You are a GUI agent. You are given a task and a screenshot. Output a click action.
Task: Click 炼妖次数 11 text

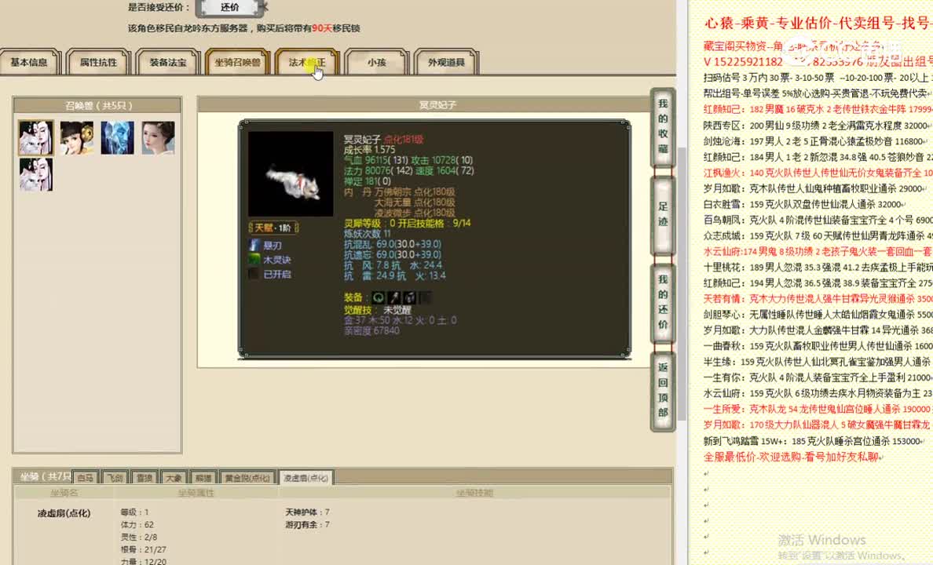pyautogui.click(x=367, y=234)
